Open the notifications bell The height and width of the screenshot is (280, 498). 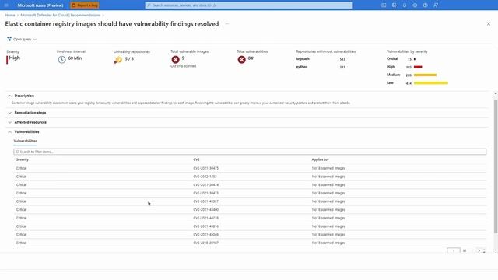pyautogui.click(x=405, y=5)
